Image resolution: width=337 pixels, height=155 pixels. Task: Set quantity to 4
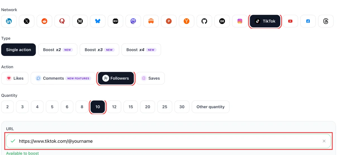37,107
